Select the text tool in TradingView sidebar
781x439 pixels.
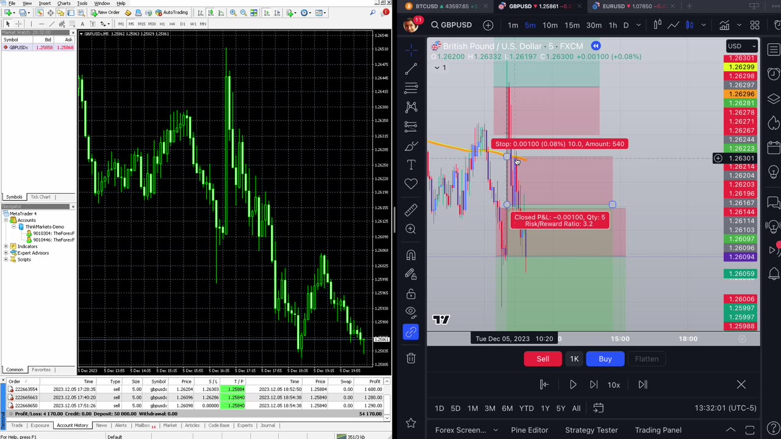(x=411, y=165)
